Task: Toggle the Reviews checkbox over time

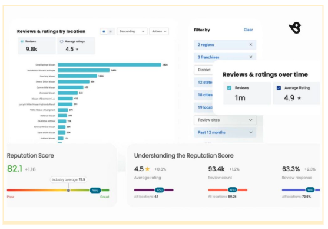Action: point(229,88)
